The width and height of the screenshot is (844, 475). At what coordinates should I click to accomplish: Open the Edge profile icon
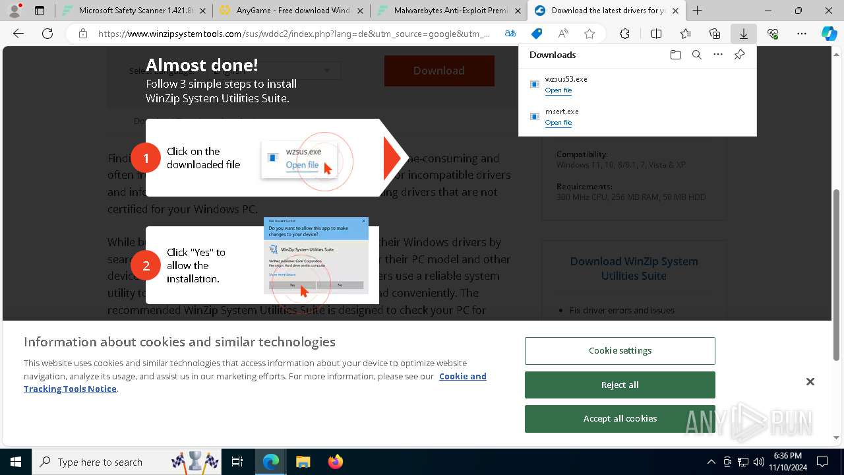15,11
